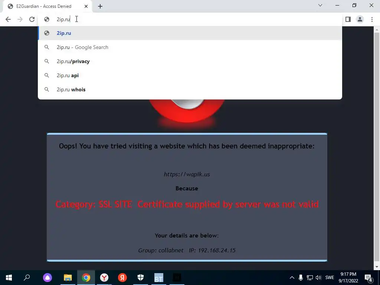Open the red Yandex Я taskbar app
This screenshot has width=380, height=285.
click(122, 278)
